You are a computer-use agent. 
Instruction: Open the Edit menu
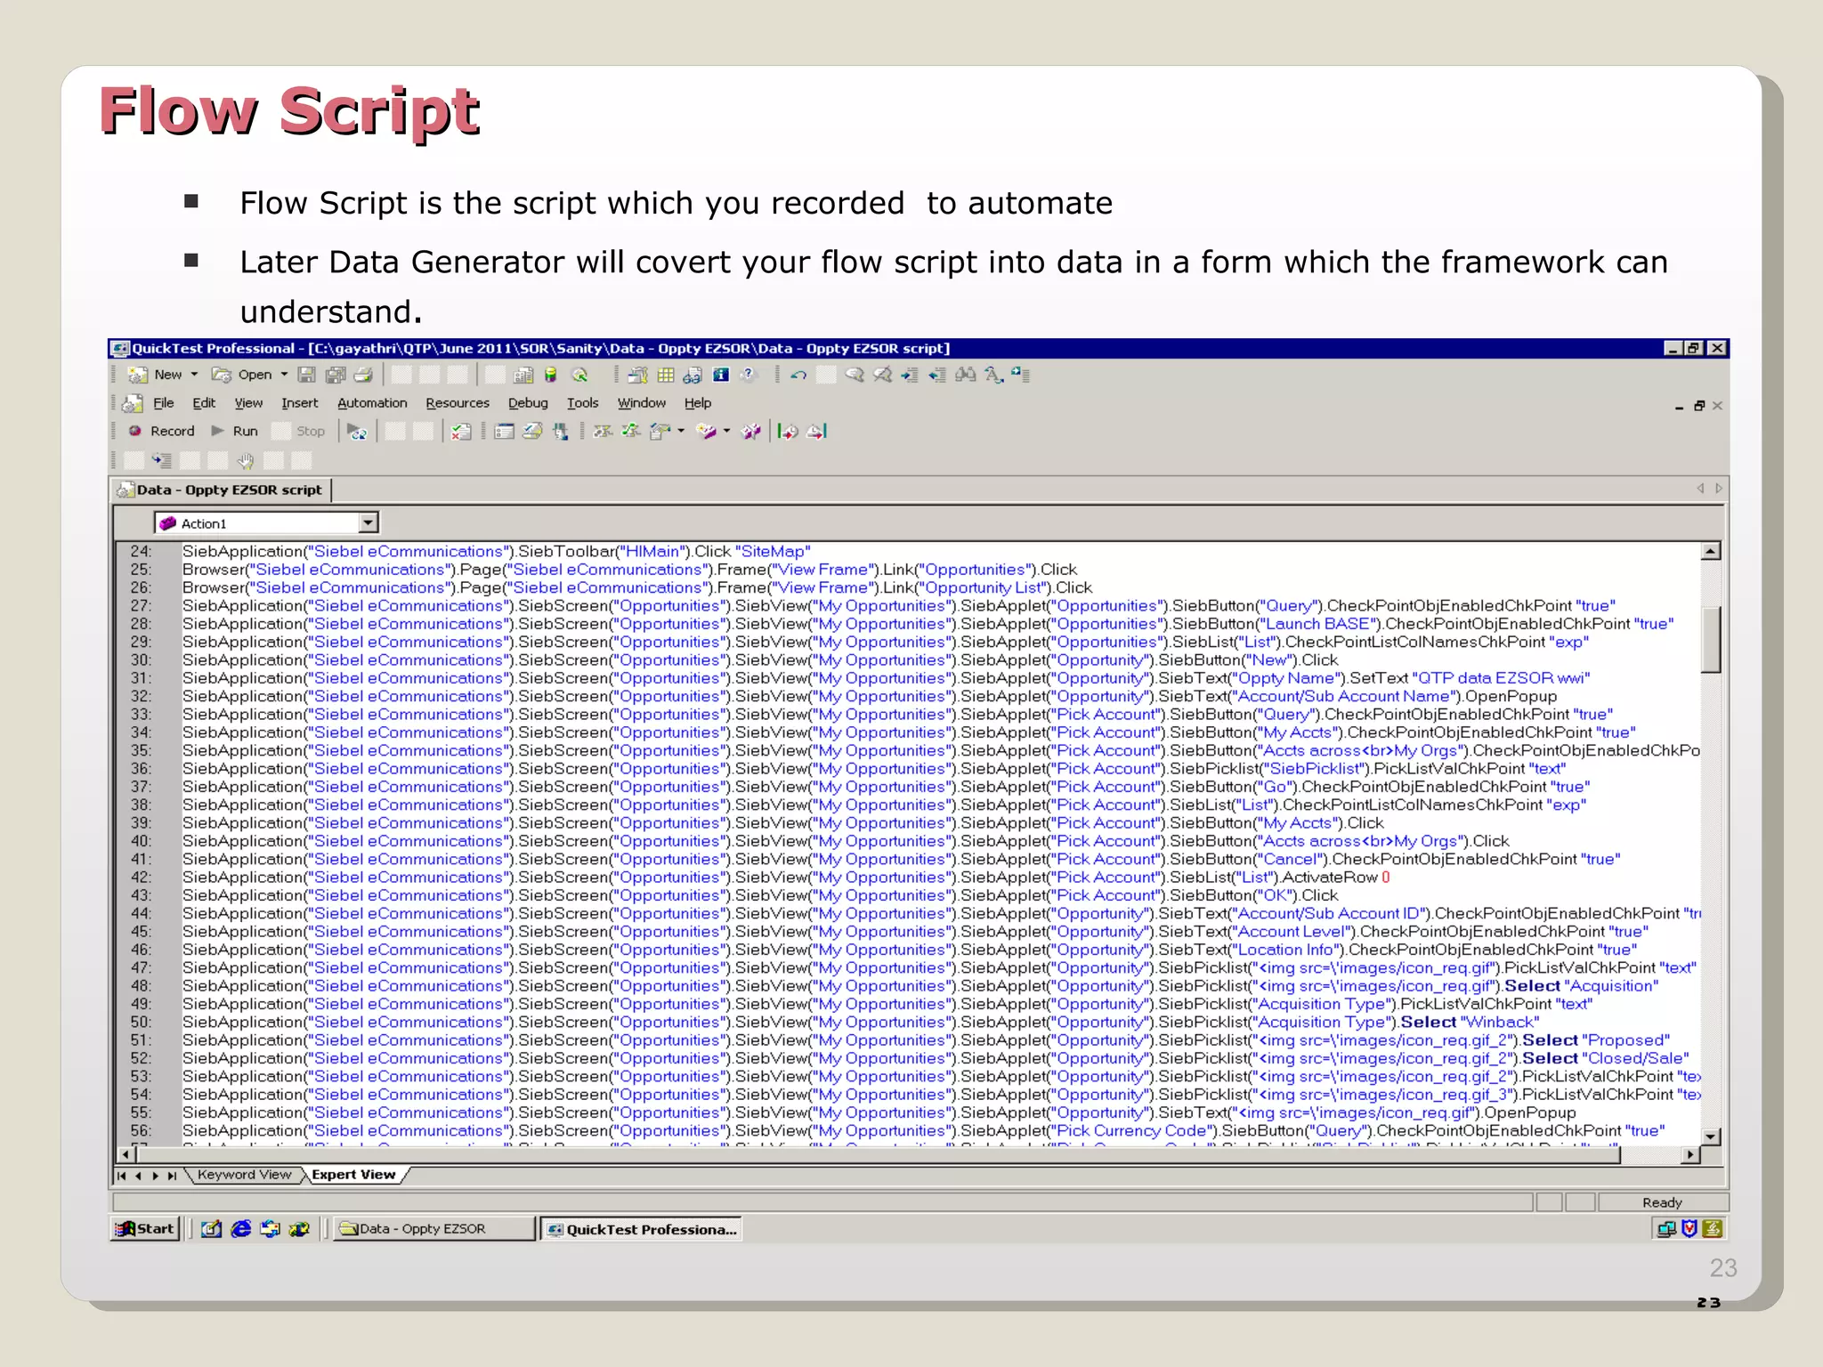pos(204,403)
